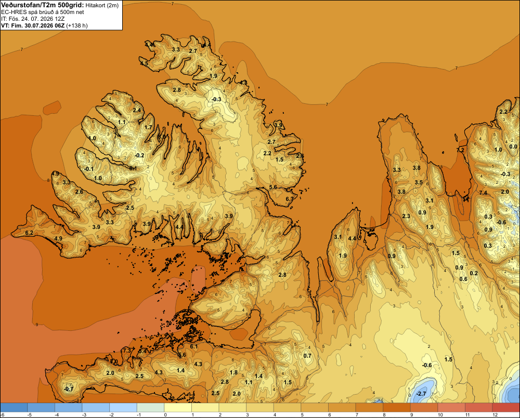This screenshot has height=418, width=520.
Task: Click the legend tick label '12'
Action: (x=495, y=415)
